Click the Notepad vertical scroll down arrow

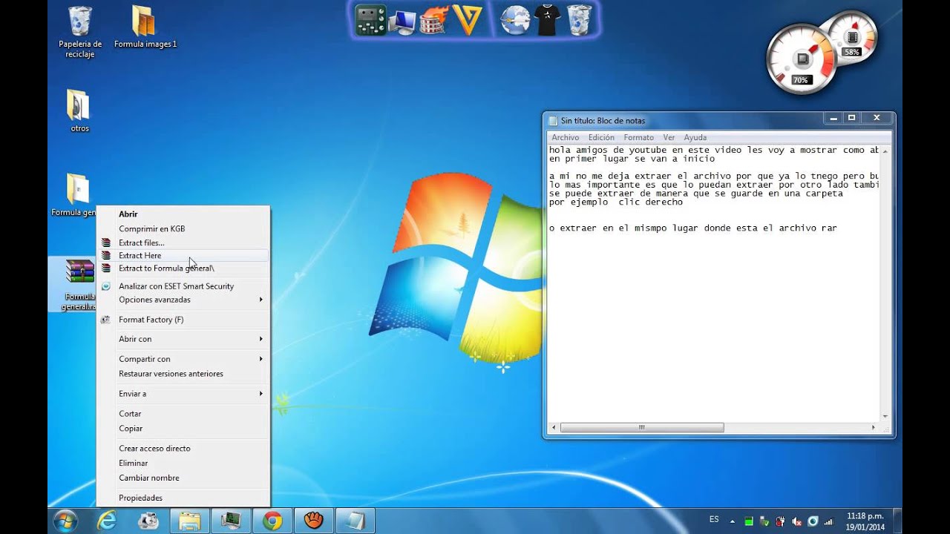pyautogui.click(x=885, y=417)
